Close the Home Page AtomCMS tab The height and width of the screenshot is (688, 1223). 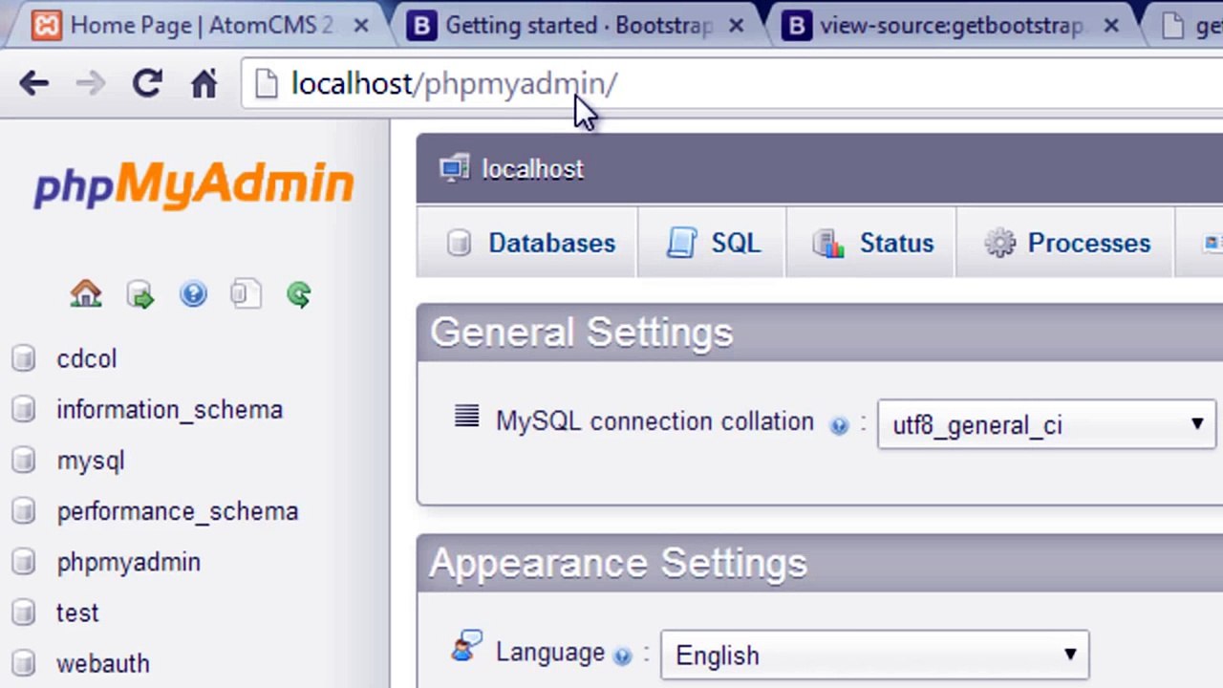pyautogui.click(x=361, y=27)
